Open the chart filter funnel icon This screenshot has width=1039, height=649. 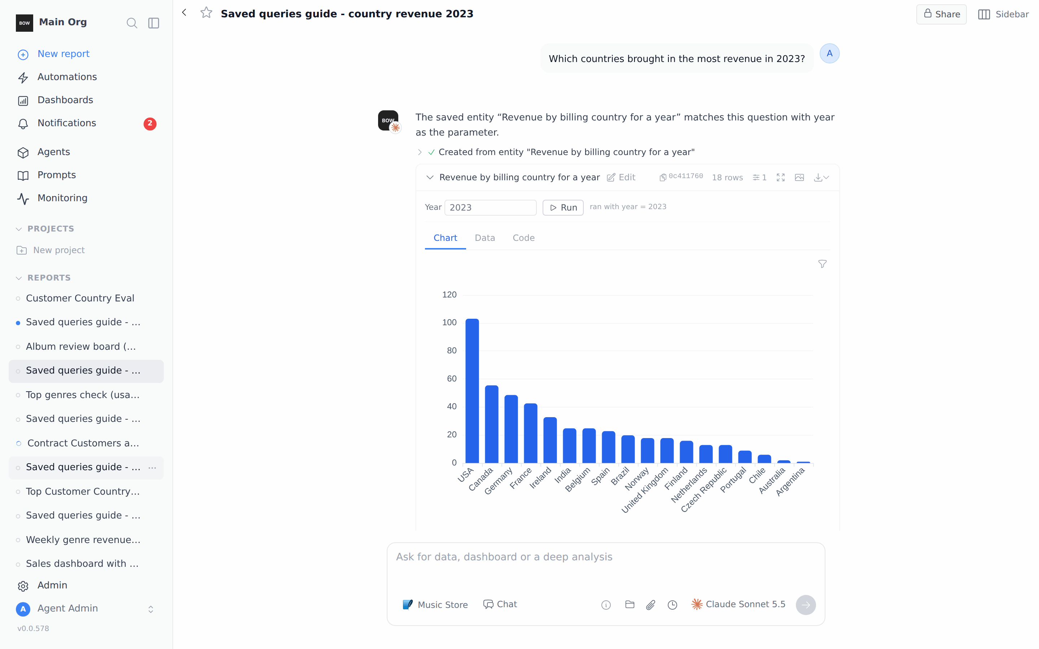click(822, 264)
